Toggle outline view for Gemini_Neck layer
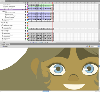This screenshot has height=92, width=100. point(27,33)
